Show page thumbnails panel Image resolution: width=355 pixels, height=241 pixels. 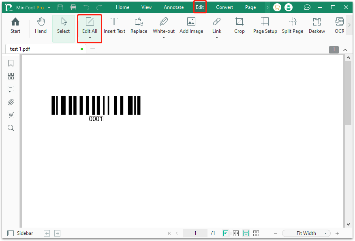click(x=11, y=76)
